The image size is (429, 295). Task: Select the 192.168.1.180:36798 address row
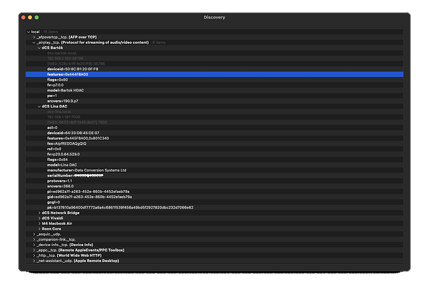[214, 58]
